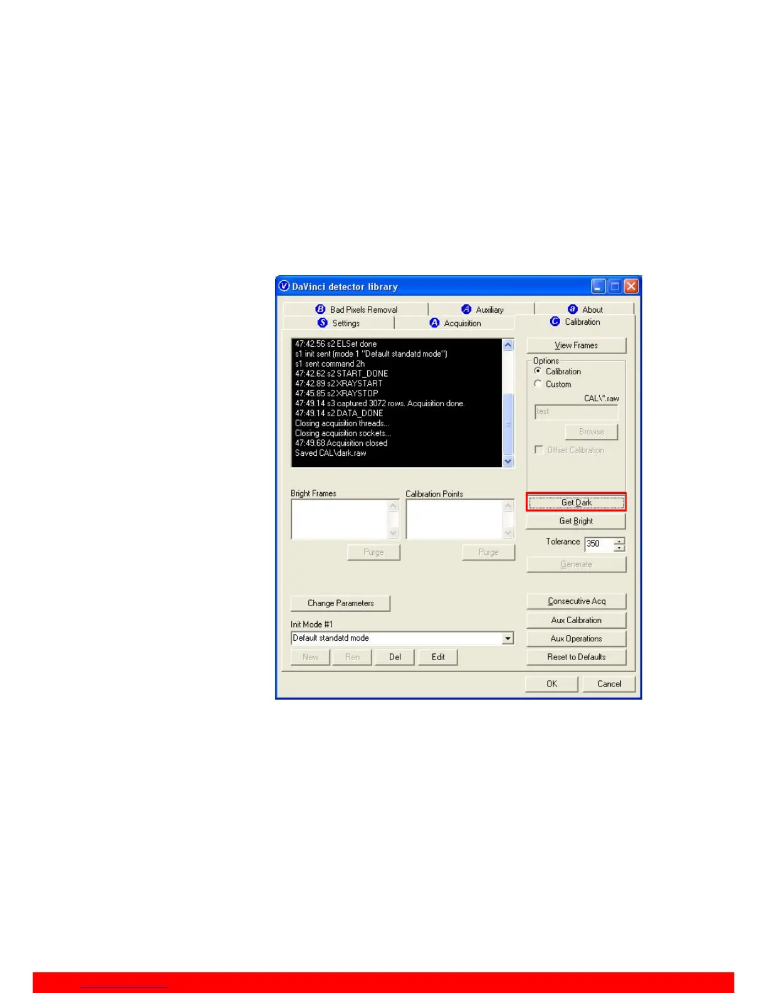Click '47:49.68 Acquisition closed' log line

tap(341, 443)
